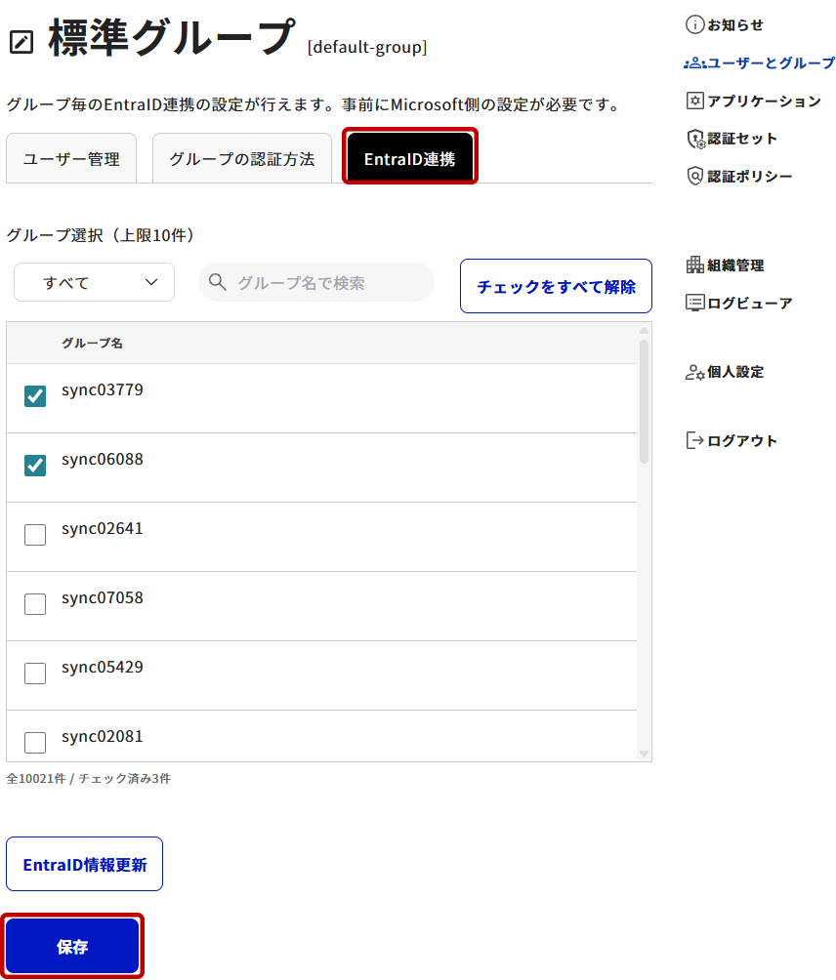Focus the グループ名で検索 search field

coord(316,282)
